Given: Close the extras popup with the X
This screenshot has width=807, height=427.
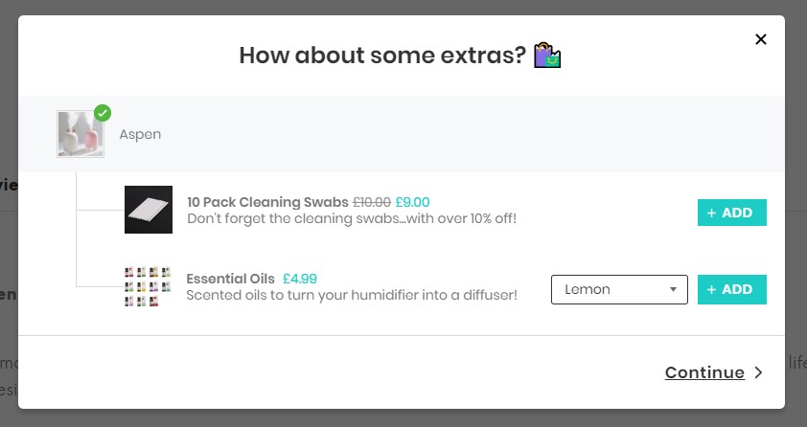Looking at the screenshot, I should pyautogui.click(x=761, y=39).
